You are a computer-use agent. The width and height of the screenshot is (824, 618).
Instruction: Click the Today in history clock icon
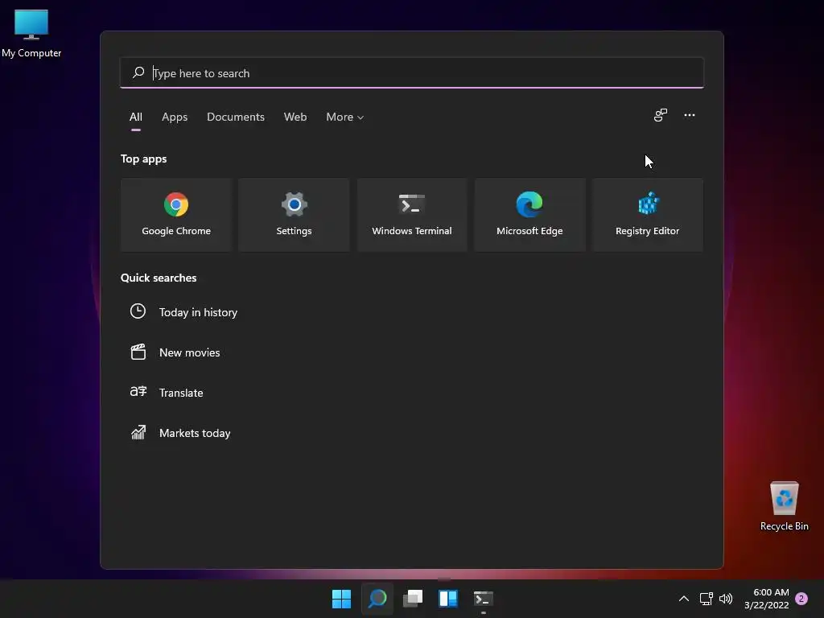point(138,311)
